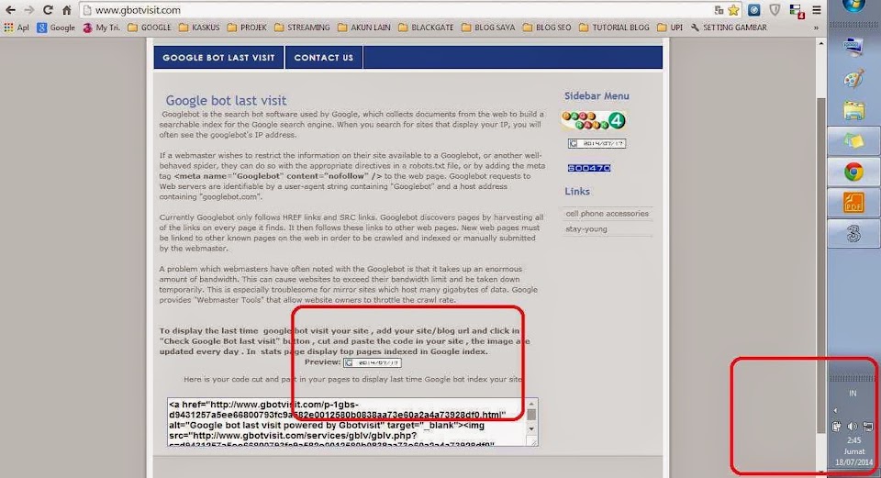Click the Google bot last visit heading
This screenshot has height=478, width=881.
click(x=226, y=101)
